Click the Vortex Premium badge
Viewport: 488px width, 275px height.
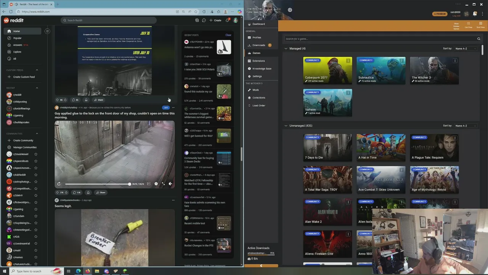tap(440, 14)
